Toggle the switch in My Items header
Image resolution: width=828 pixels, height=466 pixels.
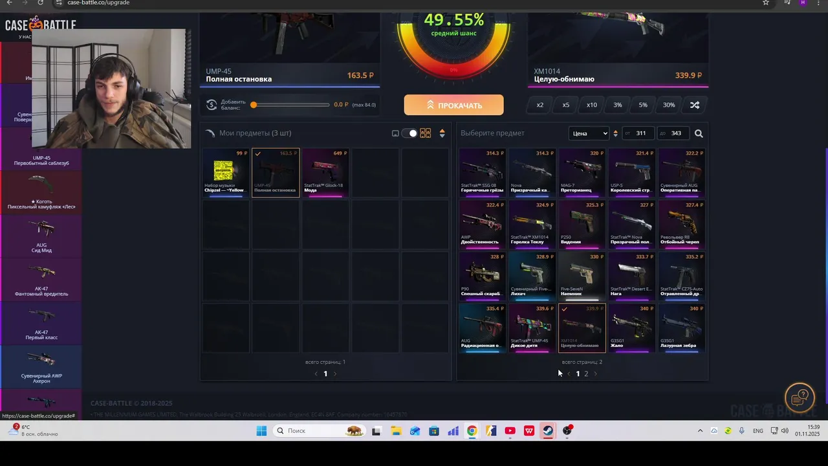409,133
